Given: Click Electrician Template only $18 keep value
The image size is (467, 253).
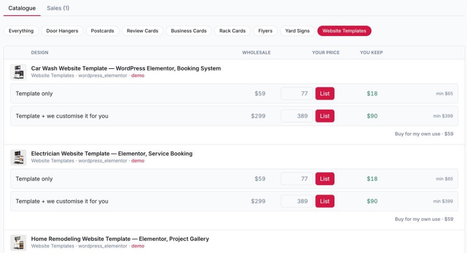Looking at the screenshot, I should tap(372, 179).
